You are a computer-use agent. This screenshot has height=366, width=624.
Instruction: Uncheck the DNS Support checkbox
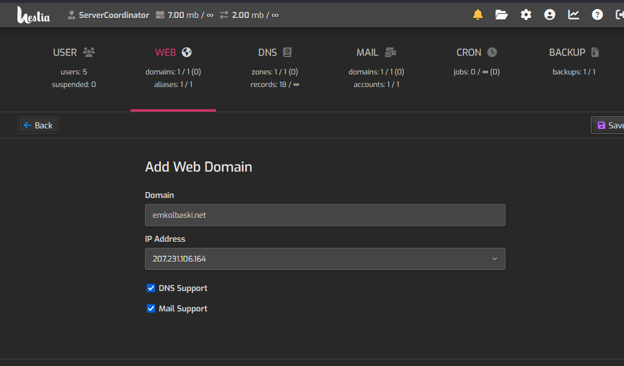(x=151, y=288)
